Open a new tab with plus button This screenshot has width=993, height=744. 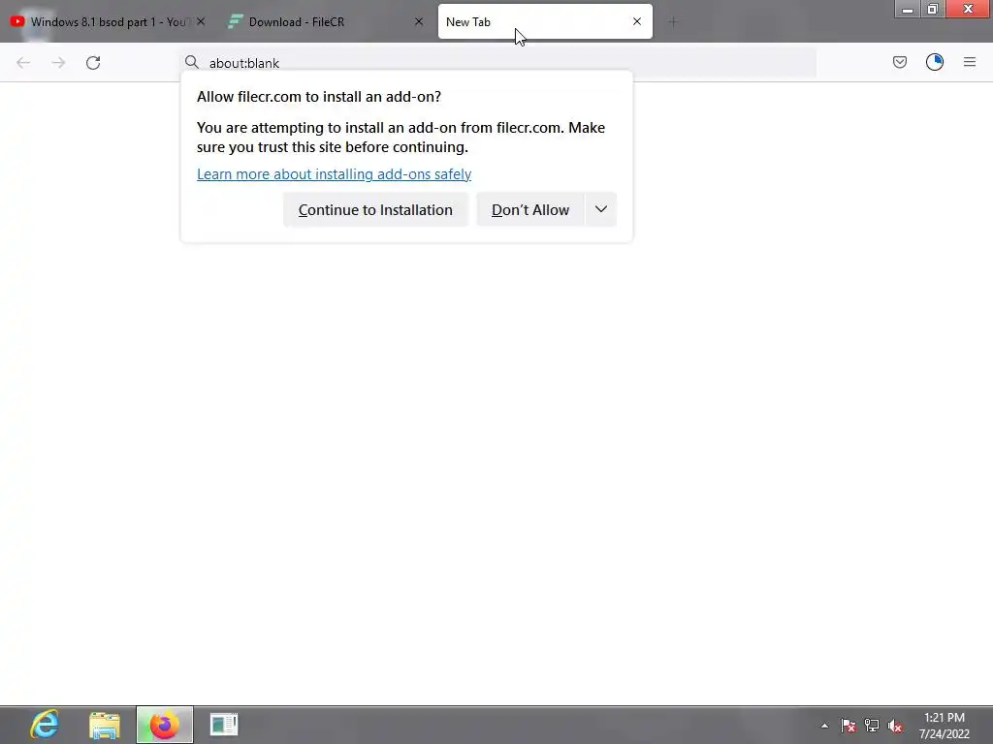pyautogui.click(x=673, y=22)
